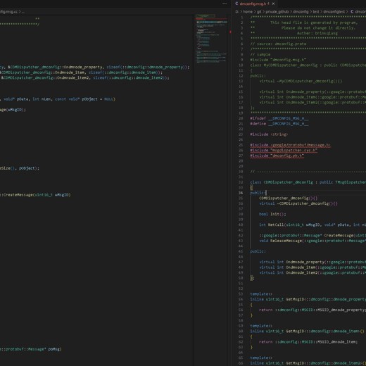
Task: Click 'class MyCDMDispatcher_dmconfig' on line 10
Action: [x=284, y=65]
